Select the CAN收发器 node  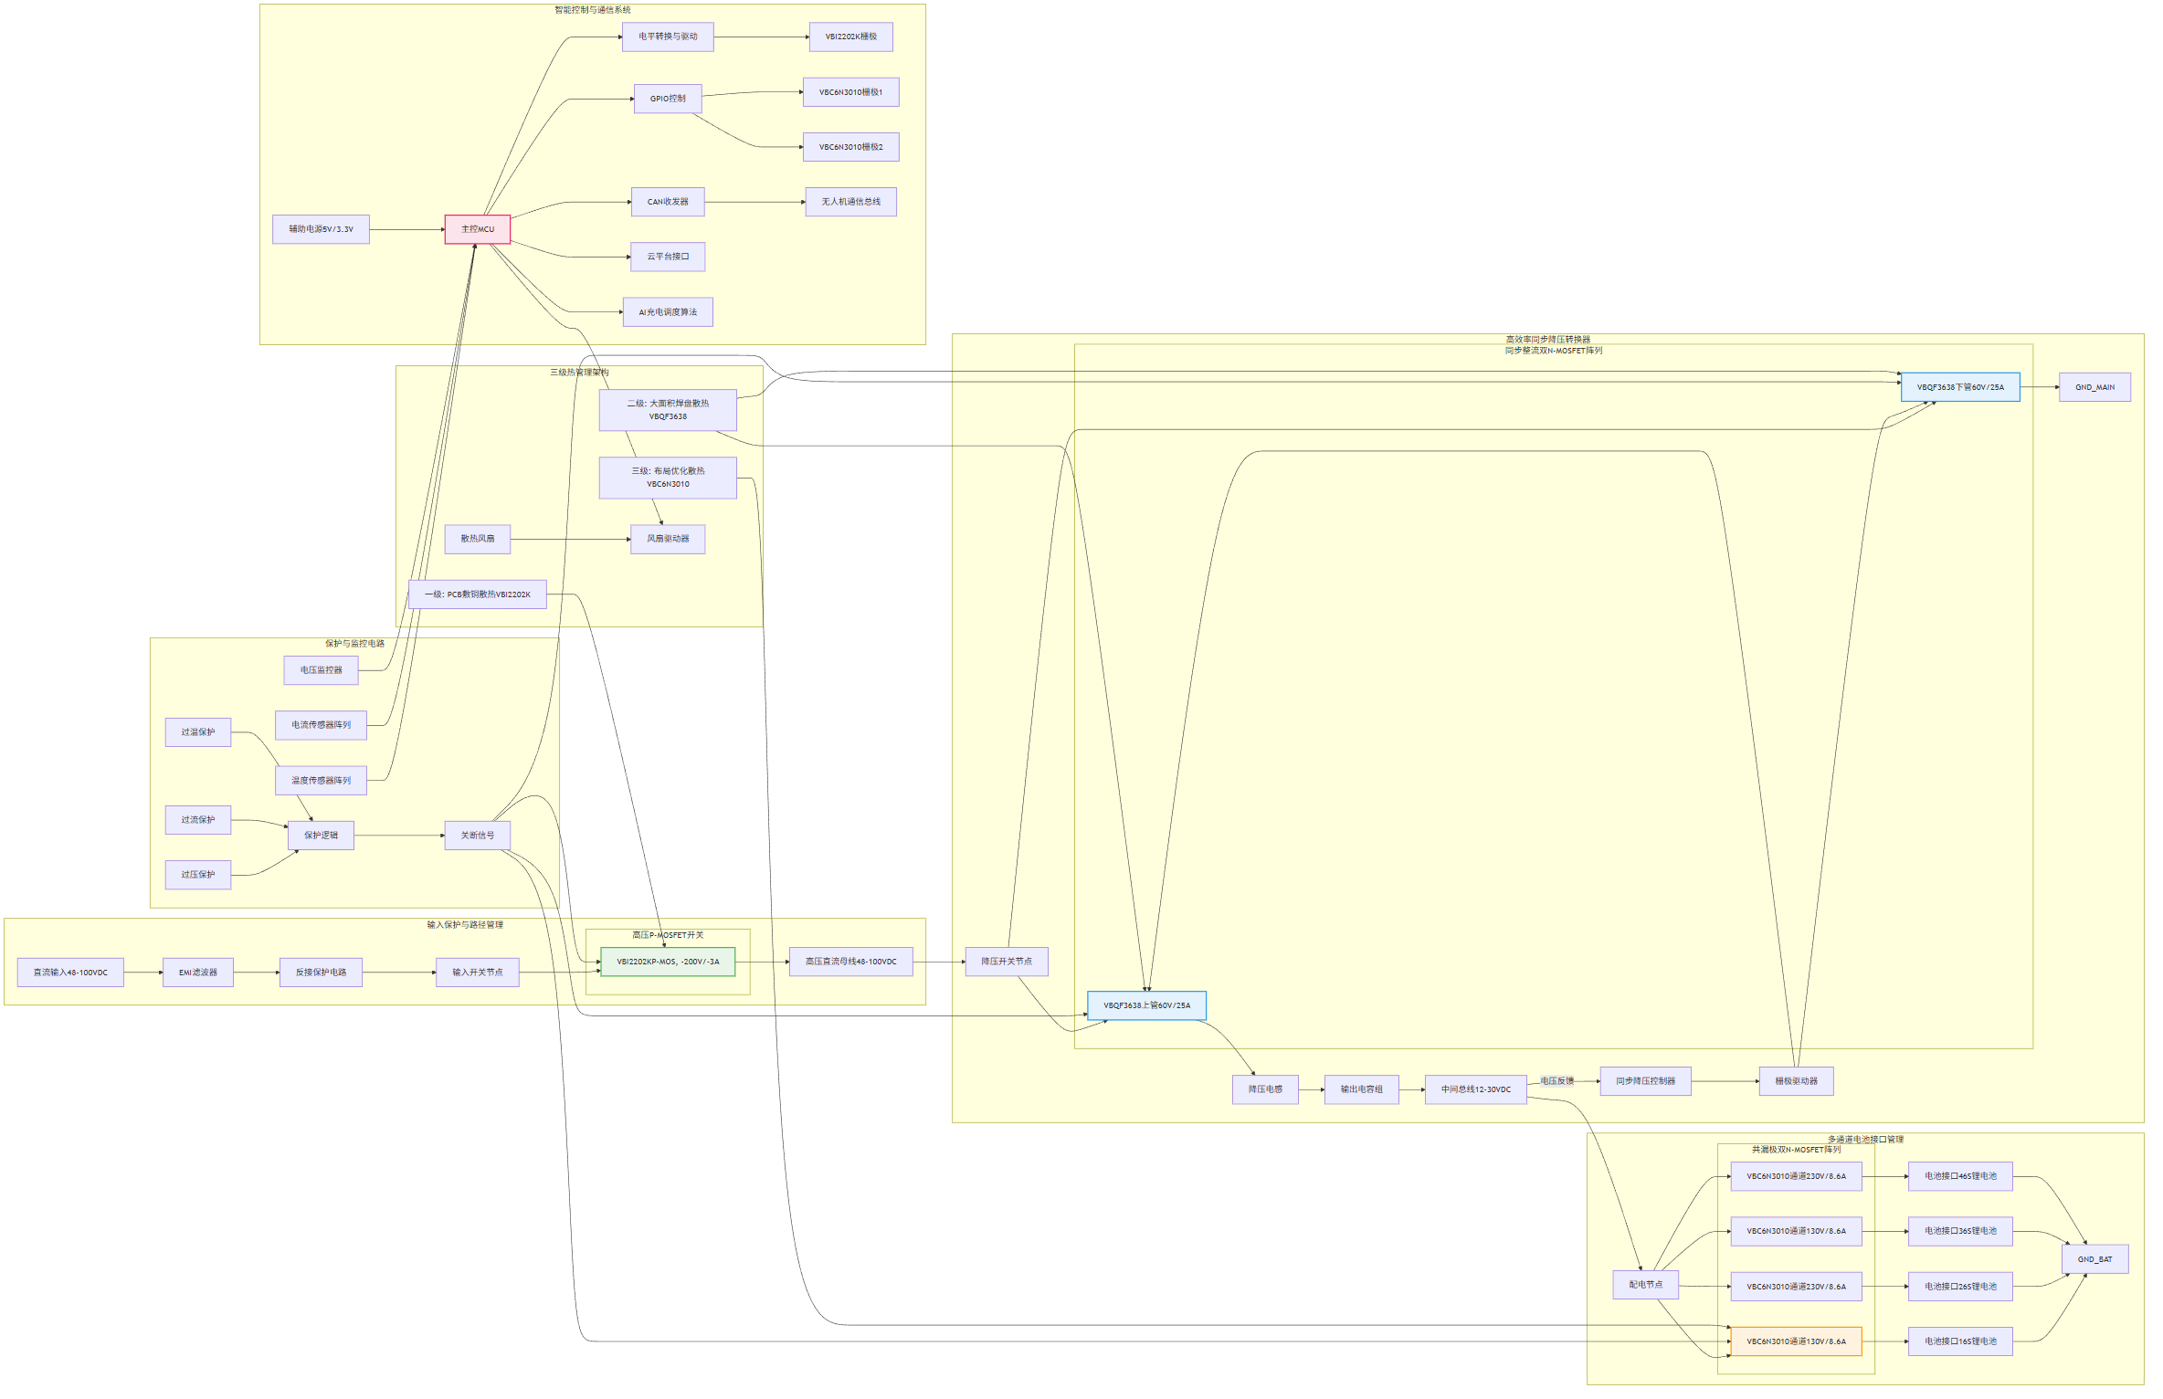pyautogui.click(x=668, y=202)
